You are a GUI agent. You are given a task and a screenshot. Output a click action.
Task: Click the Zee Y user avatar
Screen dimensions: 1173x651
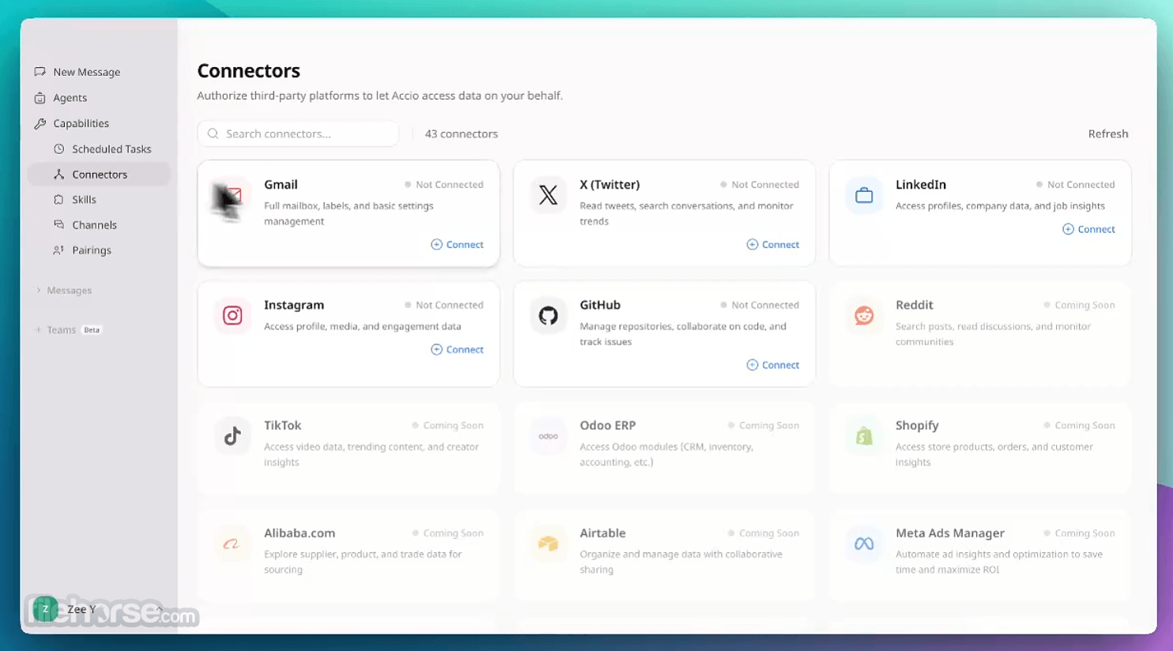tap(45, 609)
